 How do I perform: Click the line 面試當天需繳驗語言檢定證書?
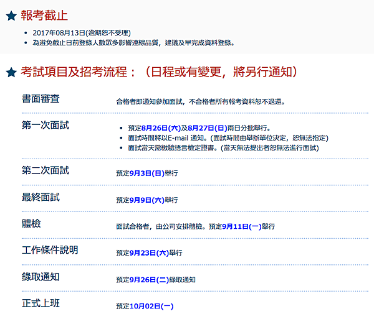pyautogui.click(x=224, y=148)
